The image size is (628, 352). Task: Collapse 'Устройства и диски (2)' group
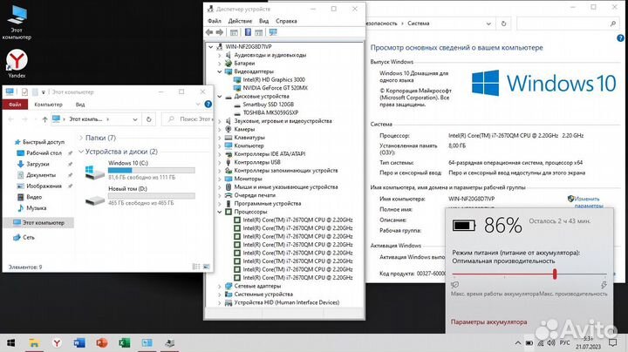click(x=81, y=152)
